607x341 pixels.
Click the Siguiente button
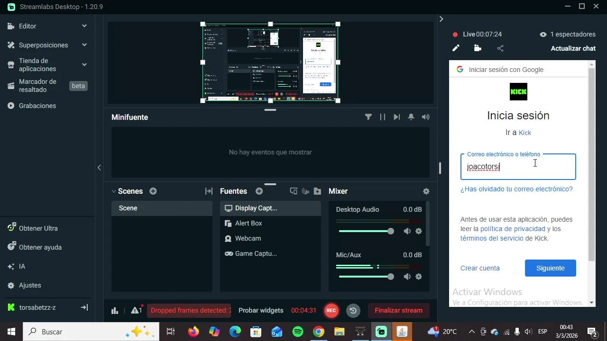[551, 268]
